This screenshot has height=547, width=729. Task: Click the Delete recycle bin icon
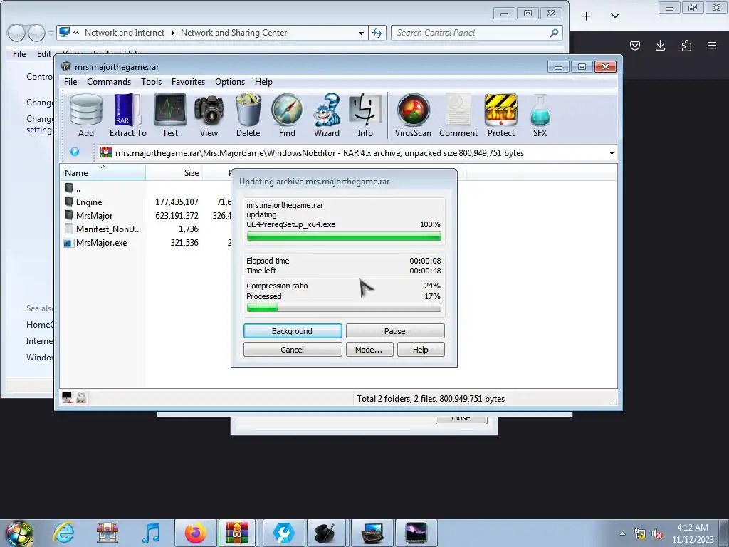(248, 115)
